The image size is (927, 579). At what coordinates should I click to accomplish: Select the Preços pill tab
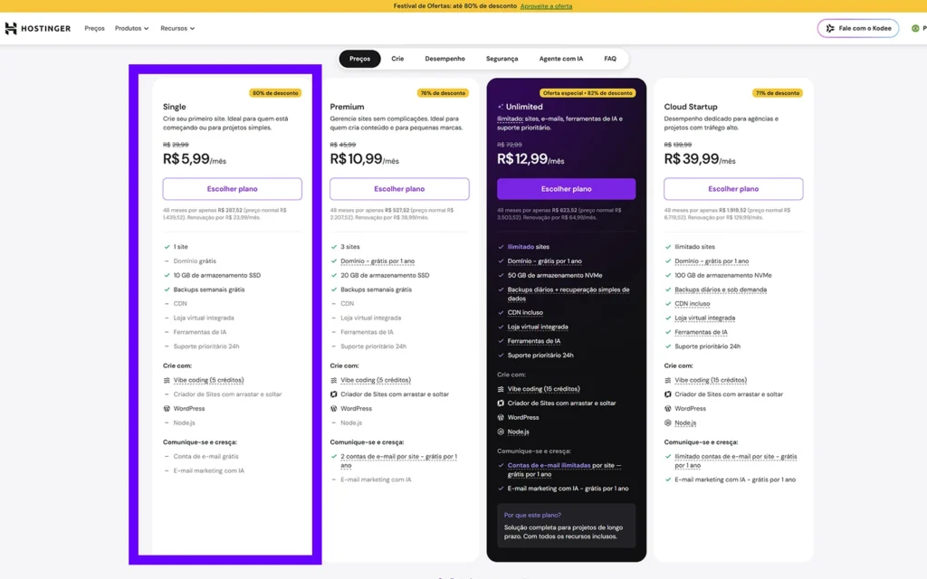click(x=359, y=59)
